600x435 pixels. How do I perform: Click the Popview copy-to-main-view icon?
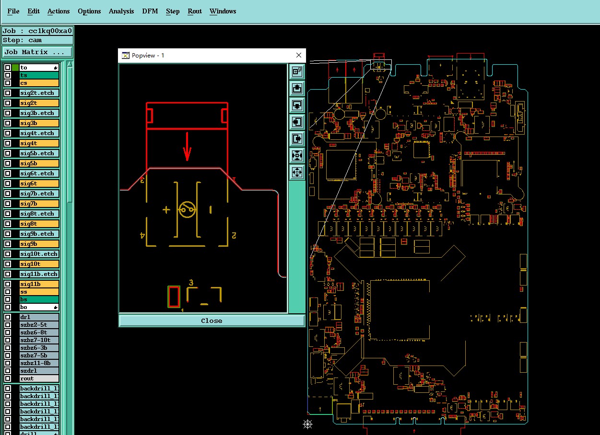point(297,71)
